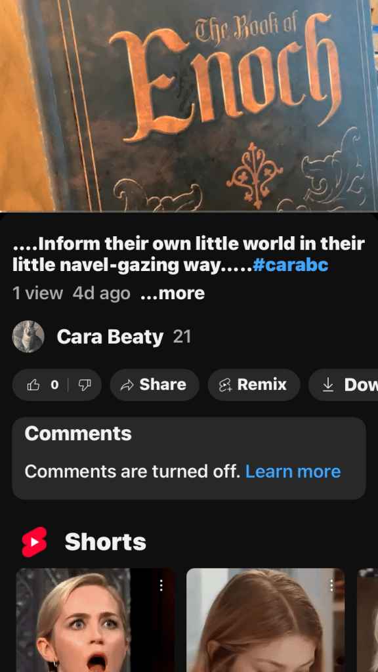The width and height of the screenshot is (378, 672).
Task: Open the Comments section panel
Action: (189, 458)
